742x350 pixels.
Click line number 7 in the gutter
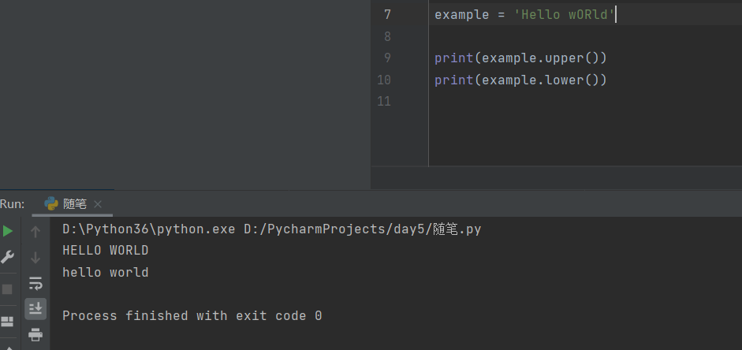tap(387, 14)
